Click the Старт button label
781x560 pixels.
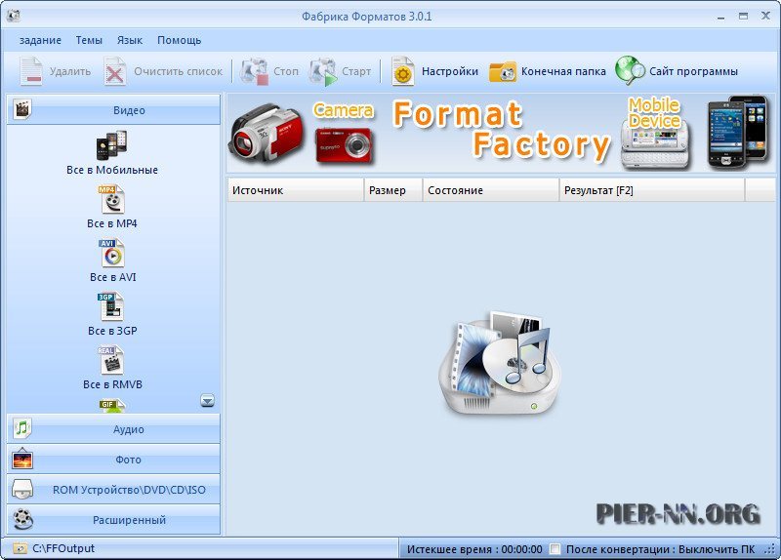(356, 71)
